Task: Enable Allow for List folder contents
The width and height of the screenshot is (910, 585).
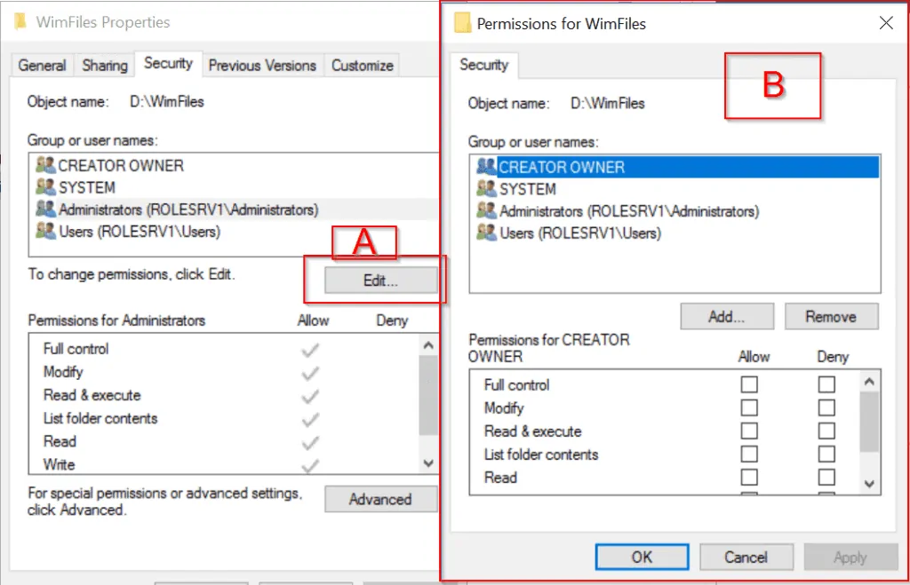Action: tap(749, 454)
